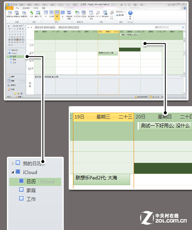Open 任务 tasks in navigation pane
The height and width of the screenshot is (230, 192).
[16, 89]
